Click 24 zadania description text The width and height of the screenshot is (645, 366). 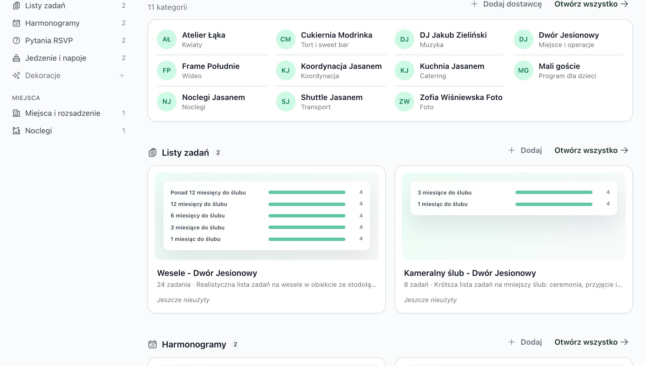266,285
